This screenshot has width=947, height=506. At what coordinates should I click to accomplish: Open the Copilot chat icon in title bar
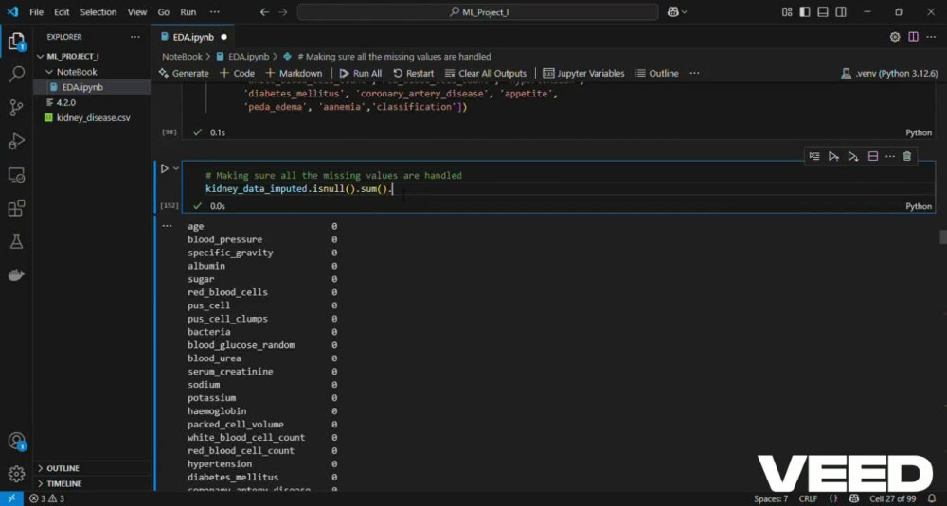(x=673, y=12)
